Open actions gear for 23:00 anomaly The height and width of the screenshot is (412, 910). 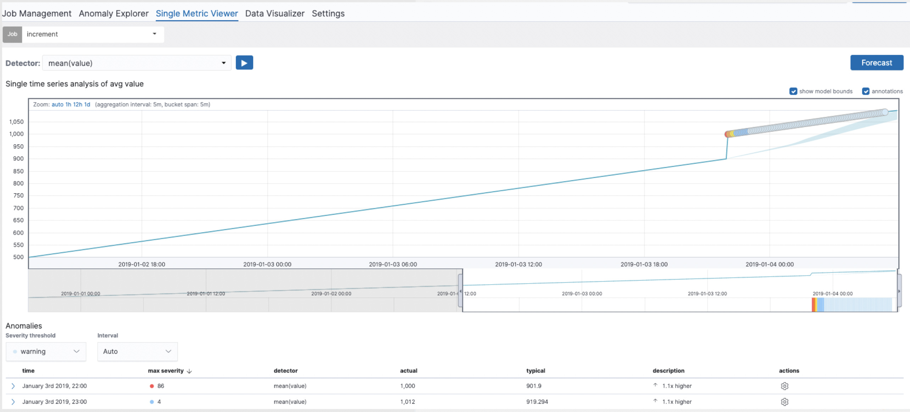[784, 402]
